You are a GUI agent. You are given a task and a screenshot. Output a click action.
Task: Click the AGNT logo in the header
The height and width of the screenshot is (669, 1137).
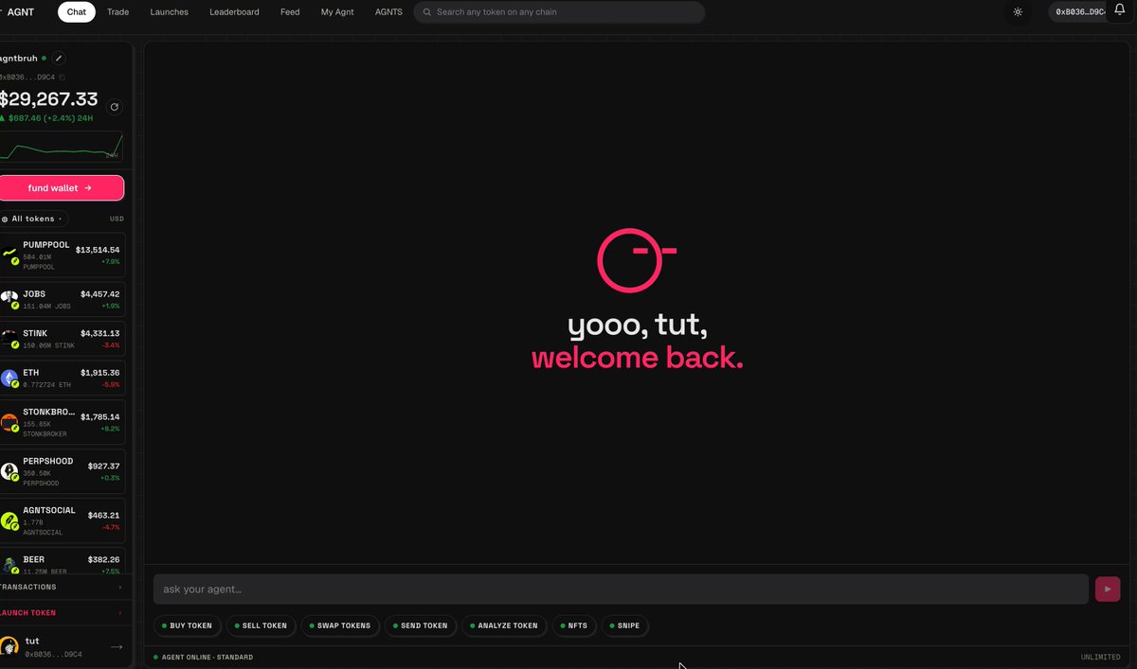pos(17,12)
